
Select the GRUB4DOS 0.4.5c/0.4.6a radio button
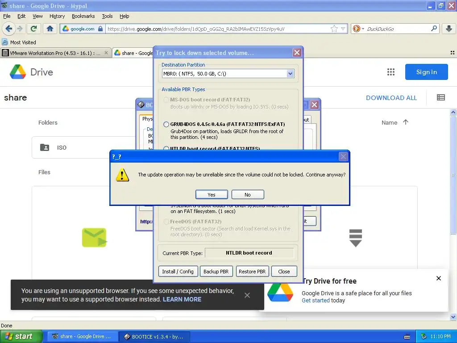pyautogui.click(x=166, y=124)
